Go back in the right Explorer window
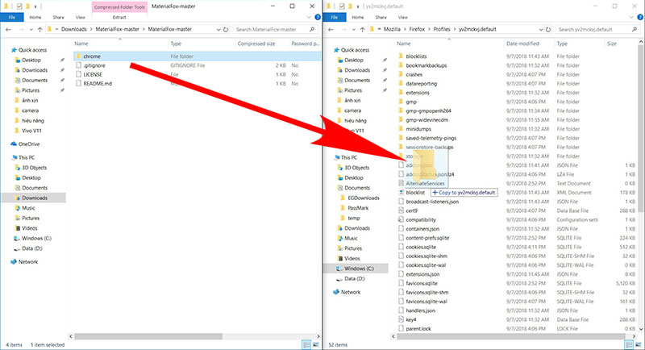 coord(331,30)
